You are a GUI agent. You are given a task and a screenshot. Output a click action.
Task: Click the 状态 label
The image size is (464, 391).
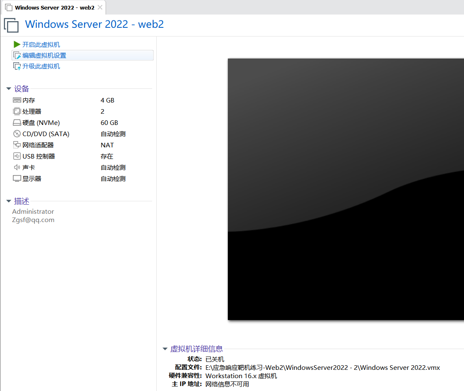(x=195, y=359)
